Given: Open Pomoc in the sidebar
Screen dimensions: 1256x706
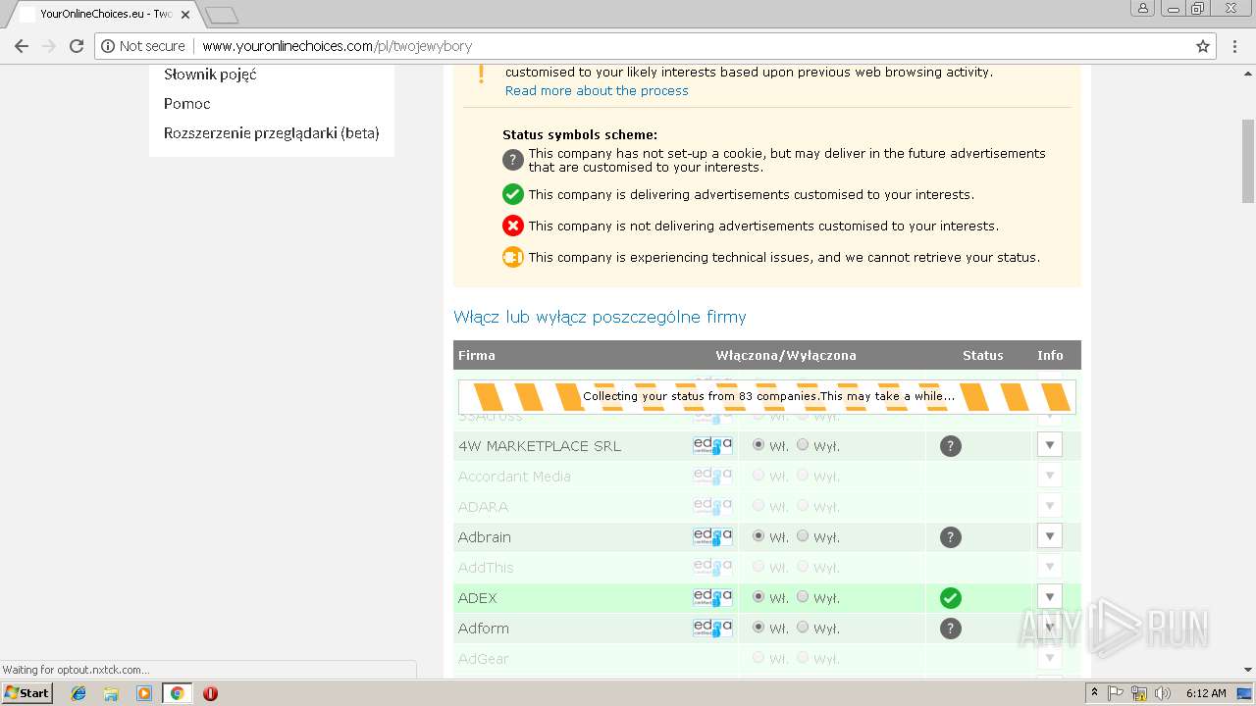Looking at the screenshot, I should point(187,104).
